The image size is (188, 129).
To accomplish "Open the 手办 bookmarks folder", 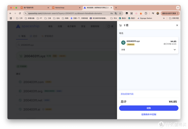I will pyautogui.click(x=114, y=18).
